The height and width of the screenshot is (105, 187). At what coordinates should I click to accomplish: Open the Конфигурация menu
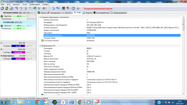[x=35, y=4]
